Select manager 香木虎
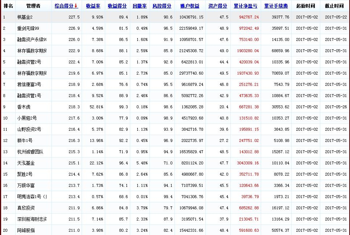The image size is (350, 235). tap(24, 107)
